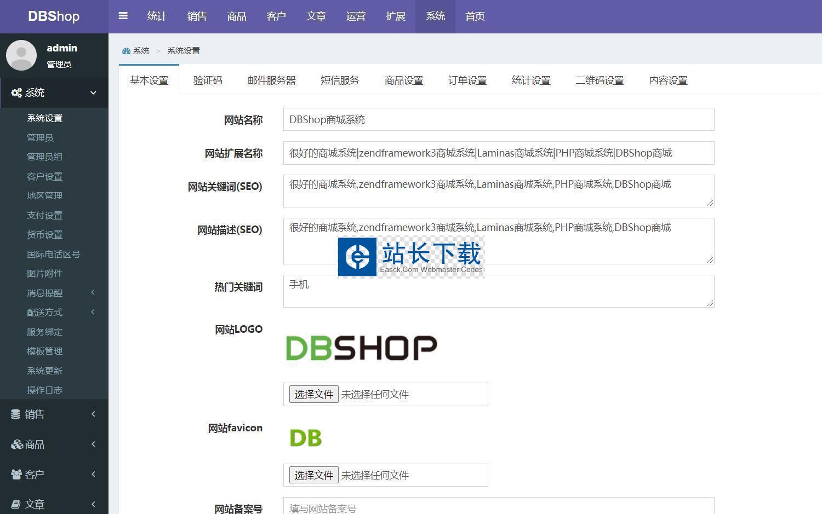Open 支付设置 in the sidebar

(x=44, y=215)
